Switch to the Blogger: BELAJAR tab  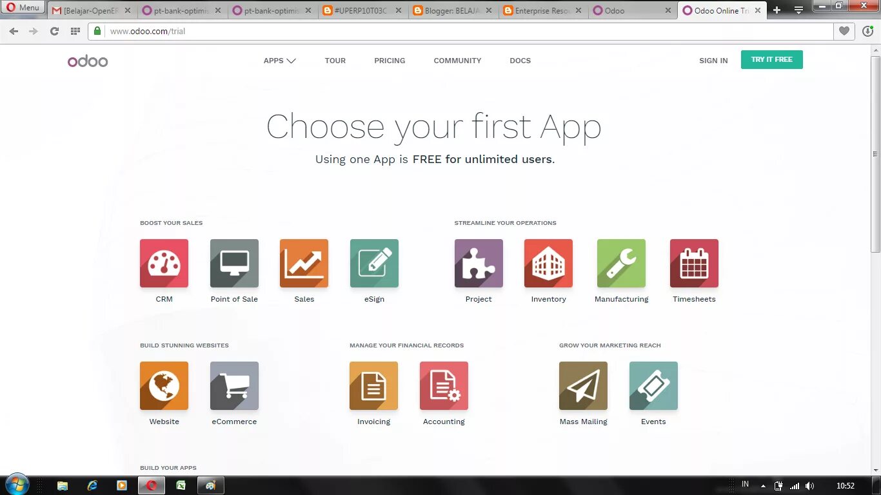coord(453,11)
